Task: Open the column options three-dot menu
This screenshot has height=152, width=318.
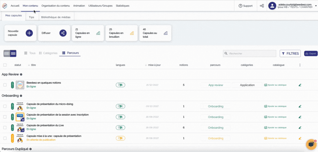Action: click(x=300, y=65)
